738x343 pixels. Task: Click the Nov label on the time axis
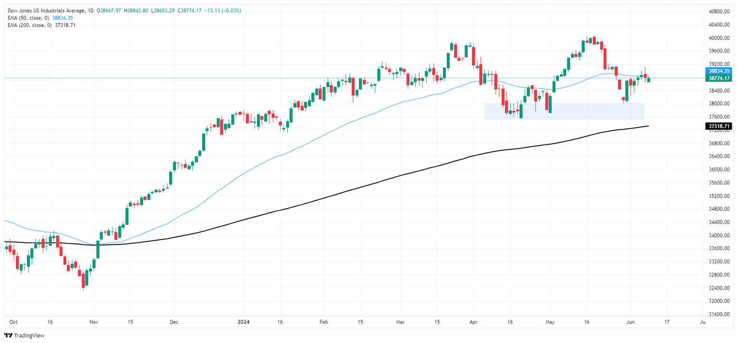pyautogui.click(x=94, y=323)
